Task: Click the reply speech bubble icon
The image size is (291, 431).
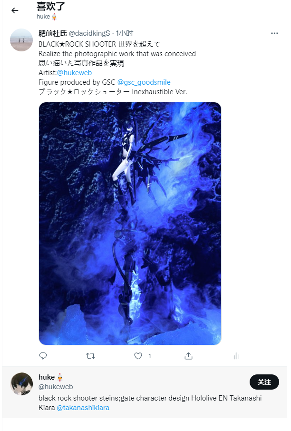Action: click(43, 356)
